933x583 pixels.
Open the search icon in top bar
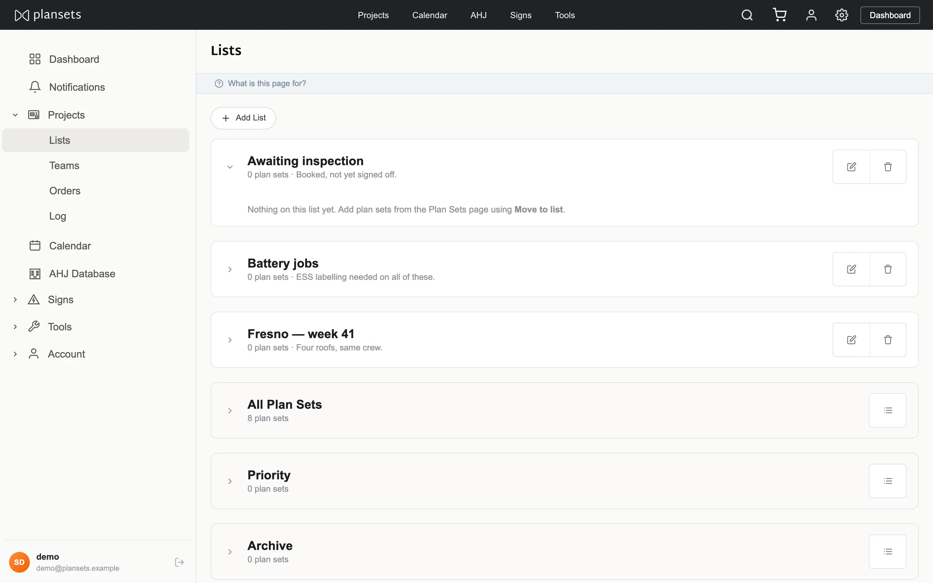point(747,15)
